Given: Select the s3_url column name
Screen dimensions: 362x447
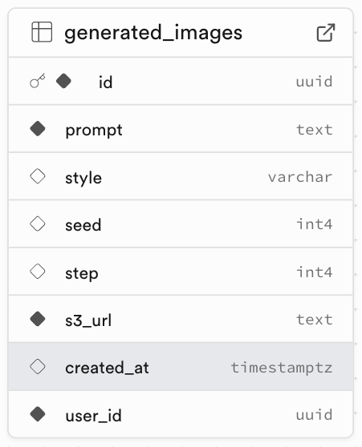Looking at the screenshot, I should coord(88,320).
